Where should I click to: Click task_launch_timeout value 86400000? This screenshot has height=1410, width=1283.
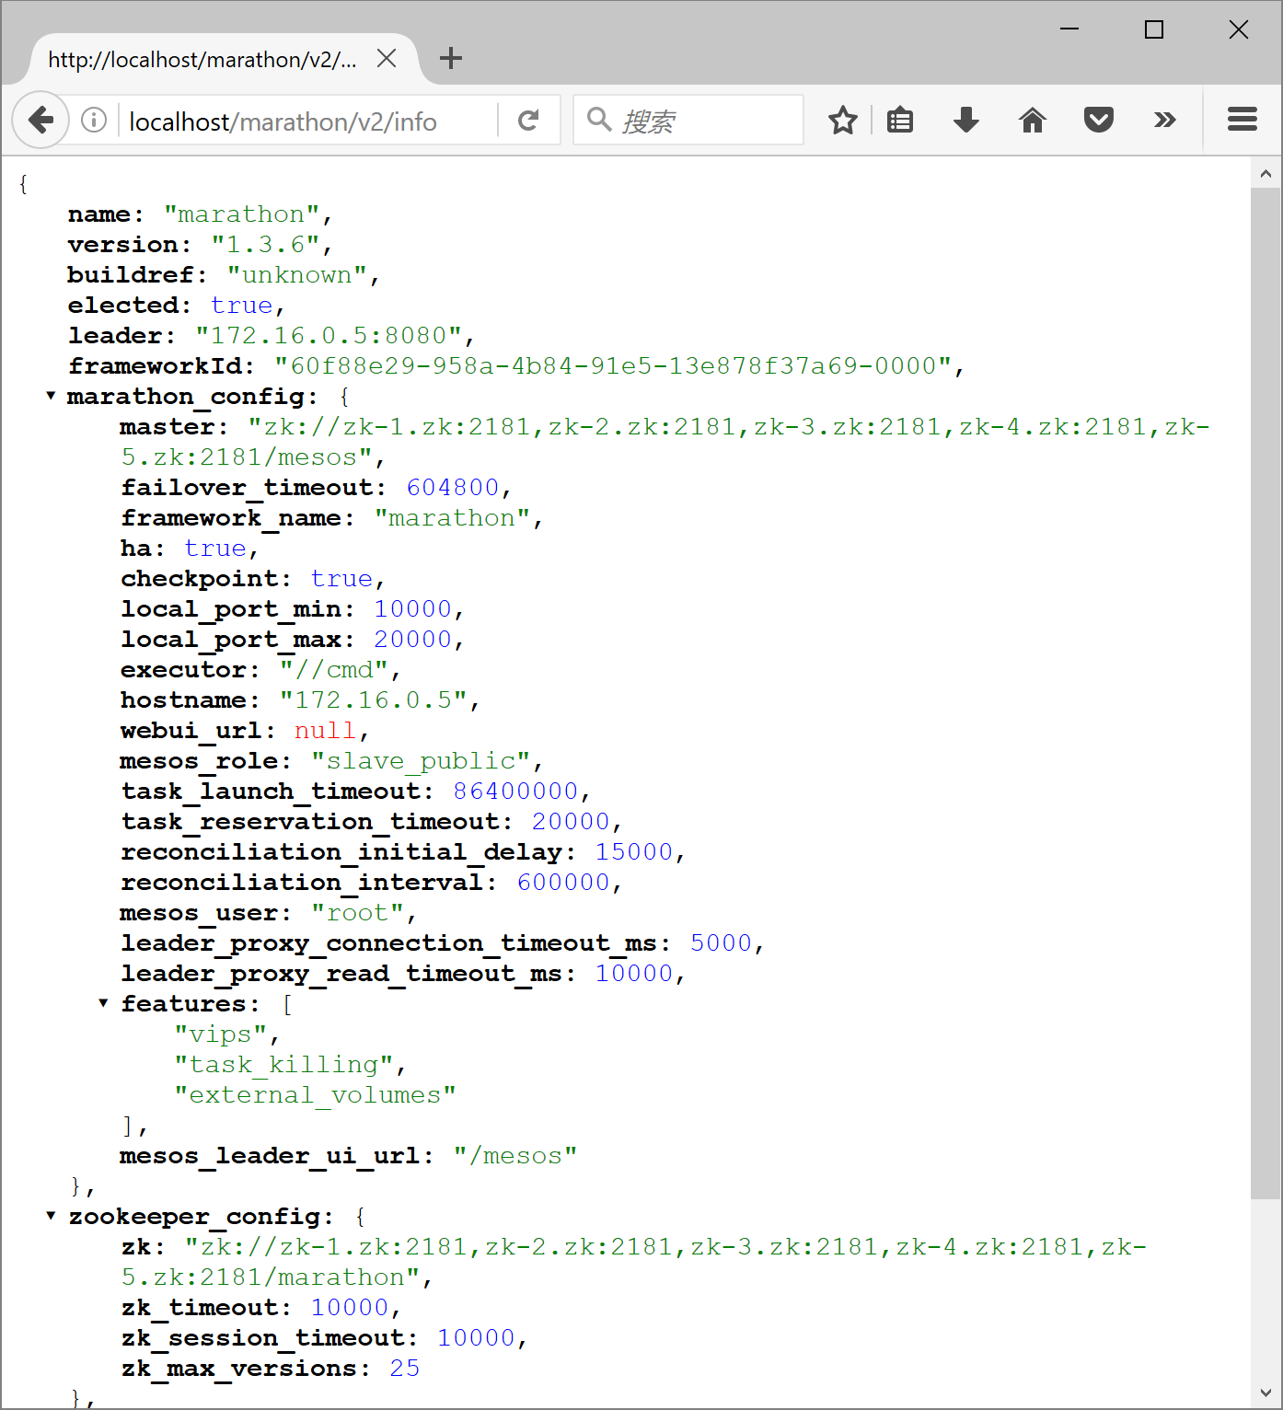(x=516, y=791)
